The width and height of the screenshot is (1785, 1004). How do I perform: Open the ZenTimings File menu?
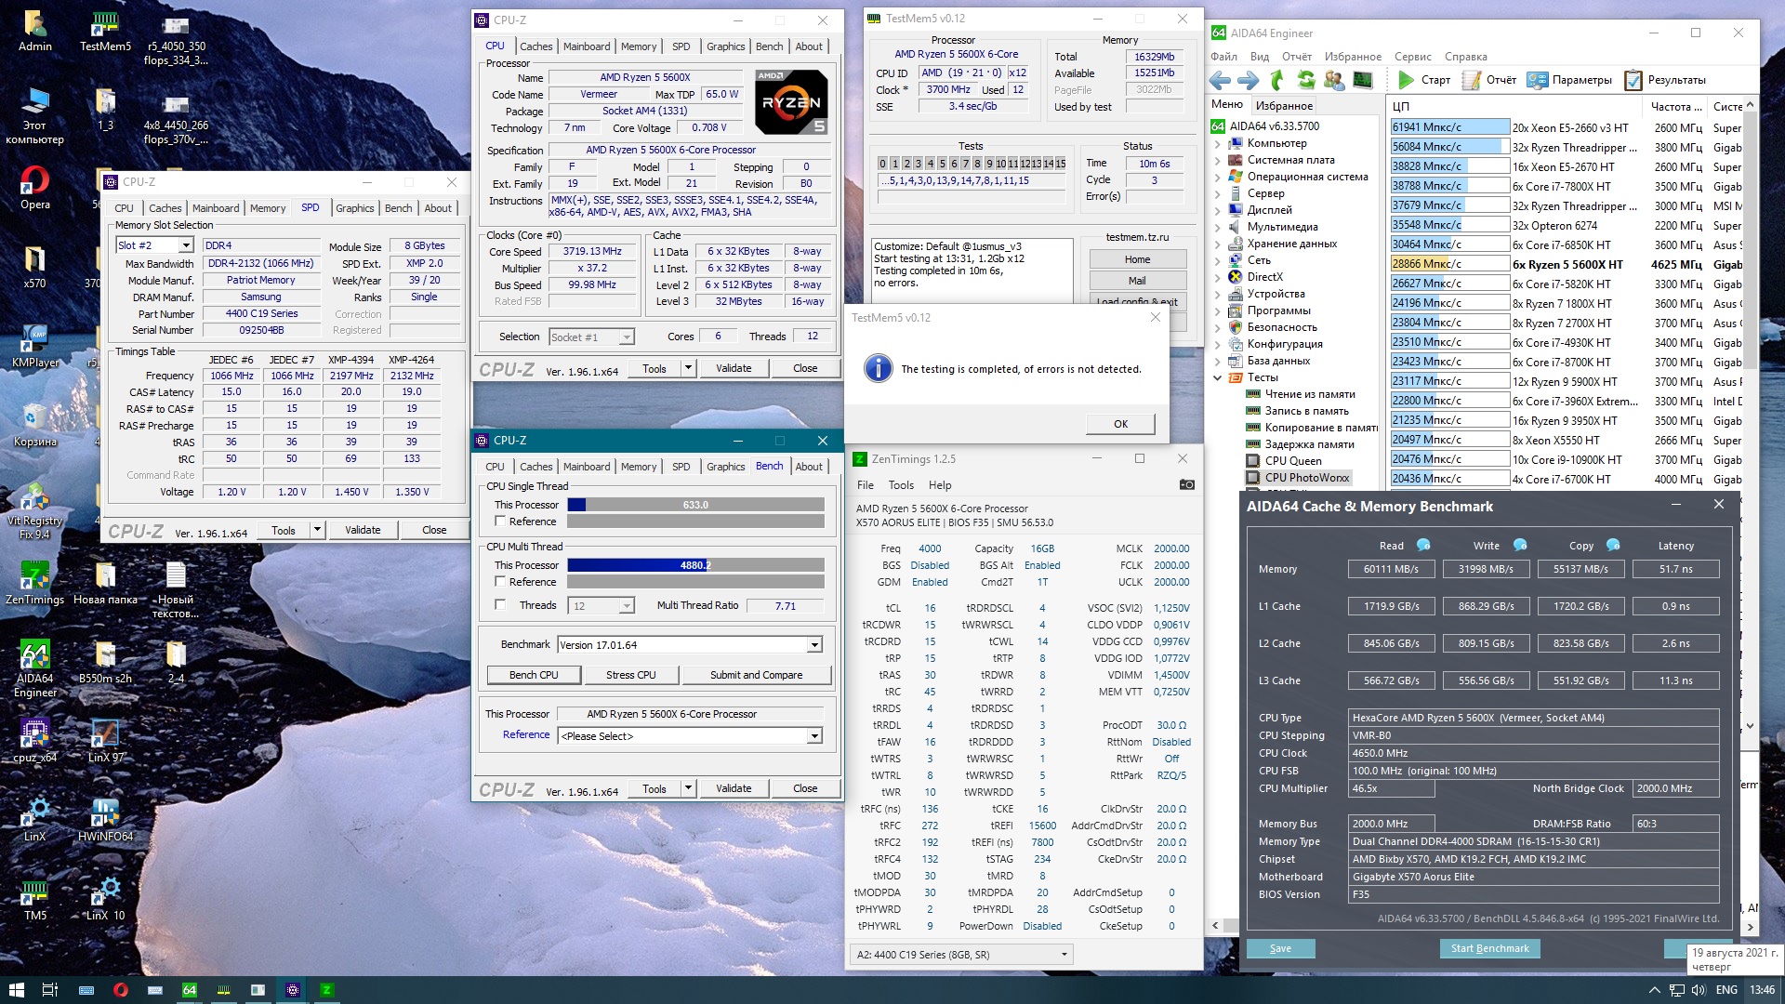(865, 485)
